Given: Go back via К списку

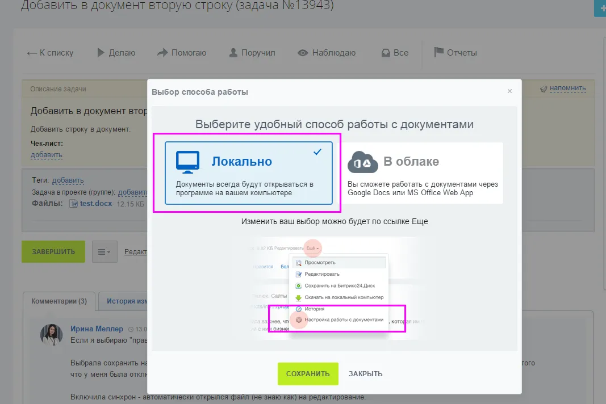Looking at the screenshot, I should coord(50,53).
